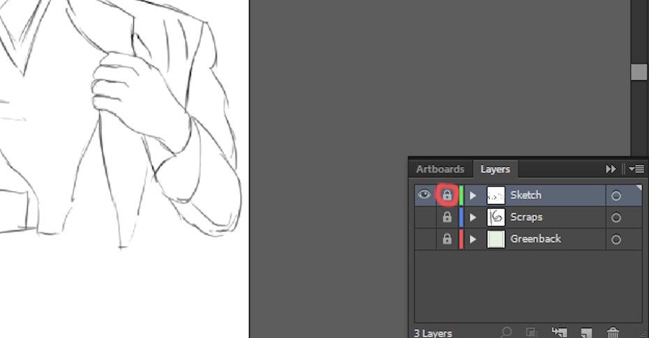Viewport: 649px width, 338px height.
Task: Create a new layer from panel footer
Action: click(586, 332)
